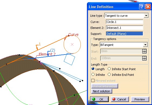The height and width of the screenshot is (105, 152).
Task: Click the Next solution button
Action: [102, 91]
